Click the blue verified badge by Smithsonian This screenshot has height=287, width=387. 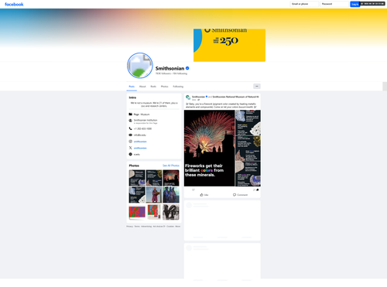[x=187, y=68]
